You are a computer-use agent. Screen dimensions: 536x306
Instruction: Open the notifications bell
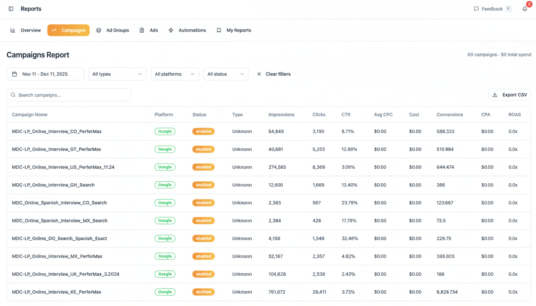pyautogui.click(x=524, y=9)
